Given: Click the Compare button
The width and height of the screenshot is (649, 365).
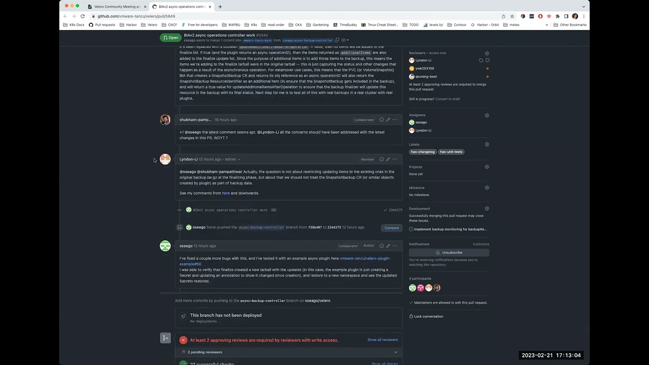Looking at the screenshot, I should point(391,228).
